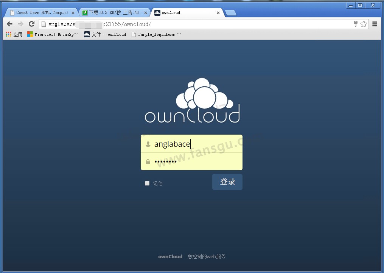384x273 pixels.
Task: Click the username field containing anglabace
Action: (191, 144)
